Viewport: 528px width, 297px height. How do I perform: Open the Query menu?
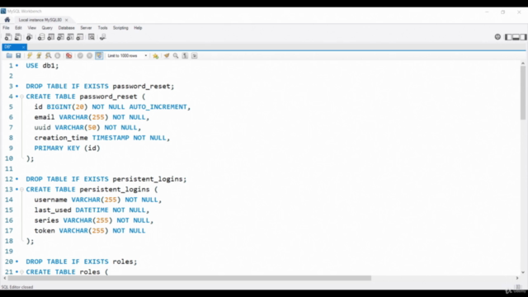47,28
